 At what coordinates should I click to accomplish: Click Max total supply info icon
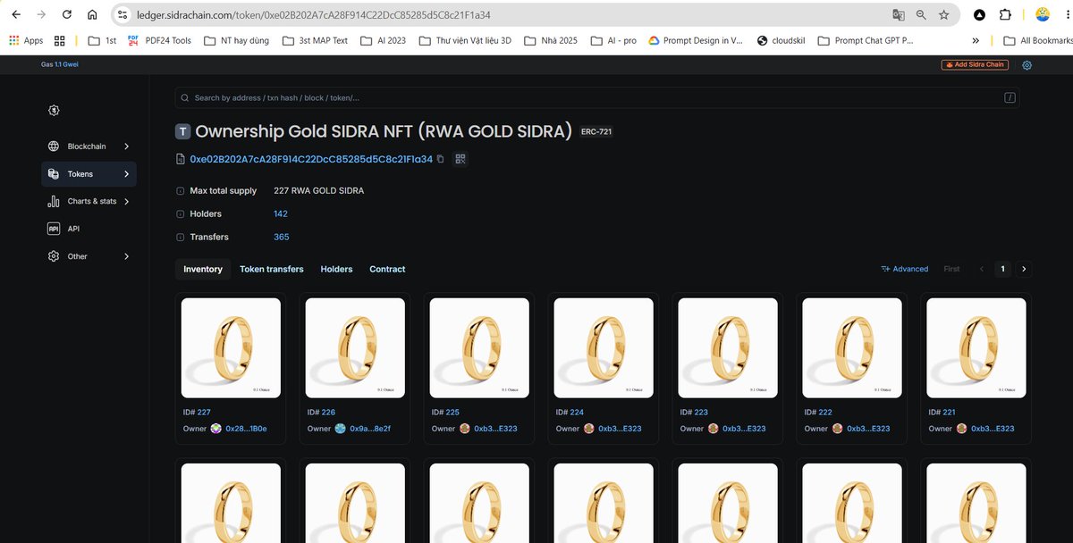180,191
